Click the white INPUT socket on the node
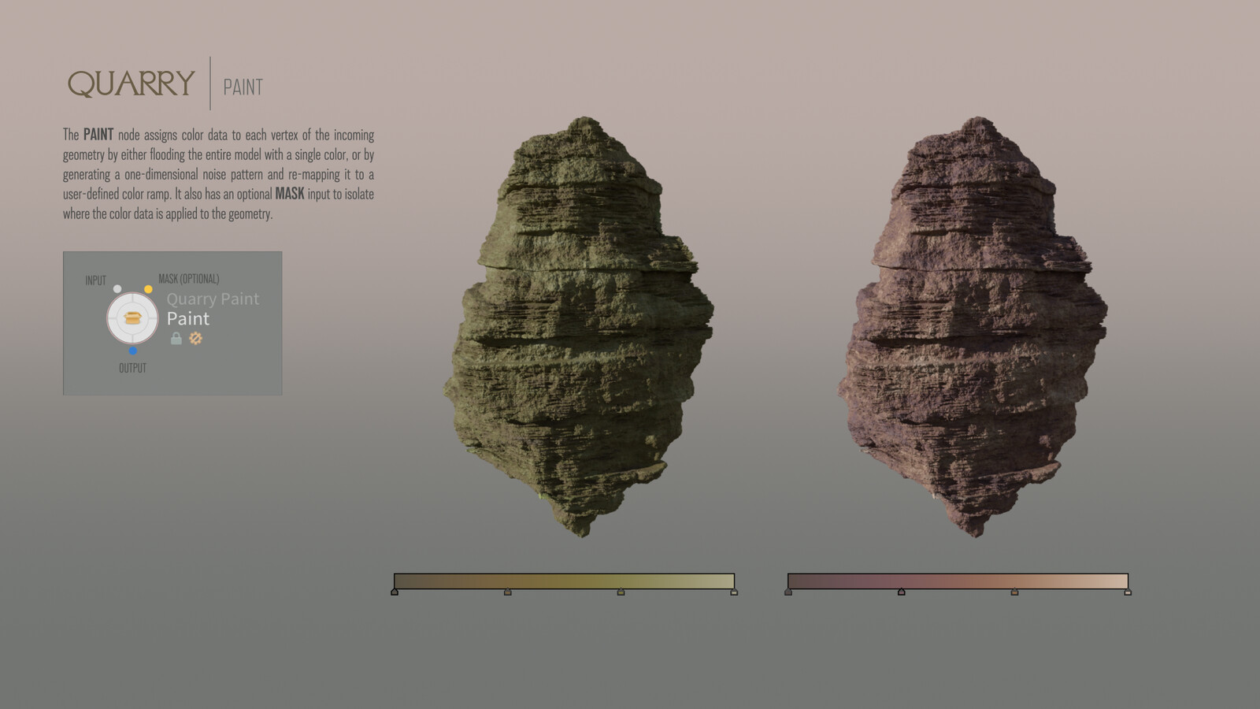 point(117,289)
